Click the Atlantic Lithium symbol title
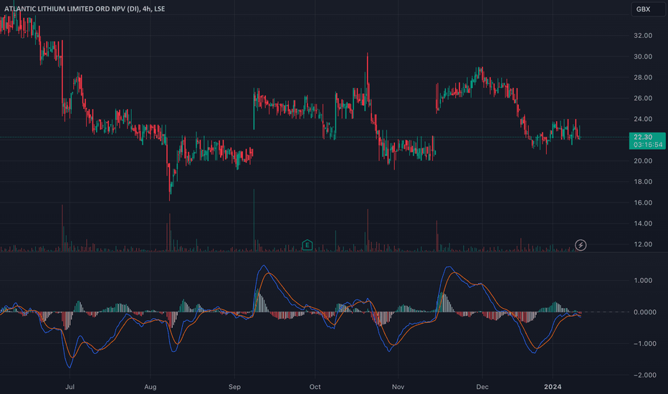The width and height of the screenshot is (668, 394). tap(85, 9)
